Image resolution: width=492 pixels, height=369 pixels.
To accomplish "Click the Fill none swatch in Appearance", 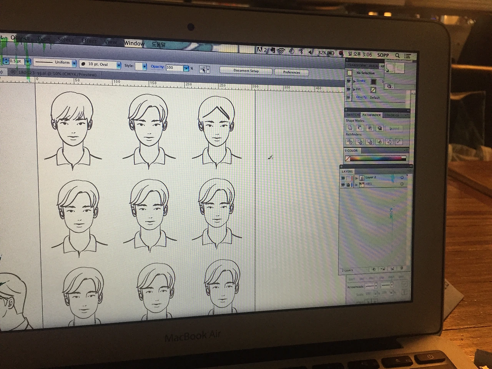I will click(x=373, y=90).
